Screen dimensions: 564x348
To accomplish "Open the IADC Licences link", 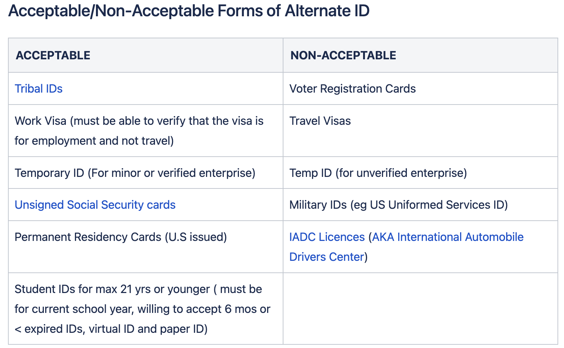I will 327,237.
